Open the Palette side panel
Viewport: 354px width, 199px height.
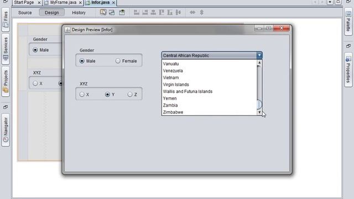point(348,22)
